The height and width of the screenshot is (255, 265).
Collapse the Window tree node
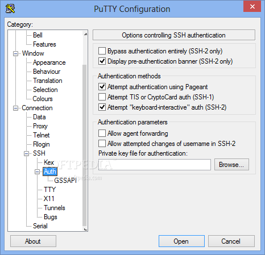click(16, 53)
